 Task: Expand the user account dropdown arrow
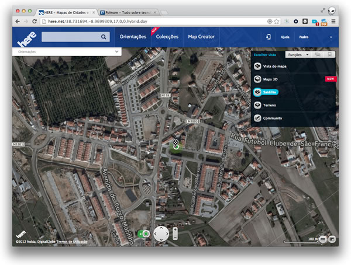[331, 37]
